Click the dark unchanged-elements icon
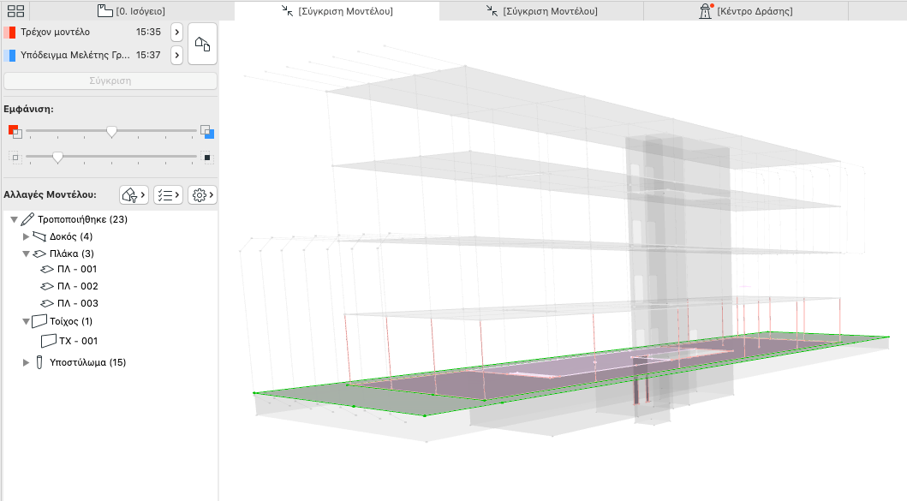Screen dimensions: 907x501 click(207, 158)
